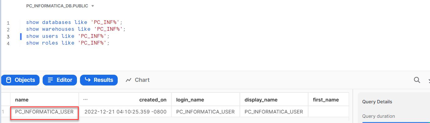Click the login_name column header
This screenshot has height=123, width=430.
[190, 100]
